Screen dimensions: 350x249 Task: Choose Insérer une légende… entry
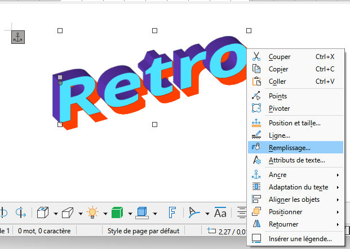[x=295, y=239]
